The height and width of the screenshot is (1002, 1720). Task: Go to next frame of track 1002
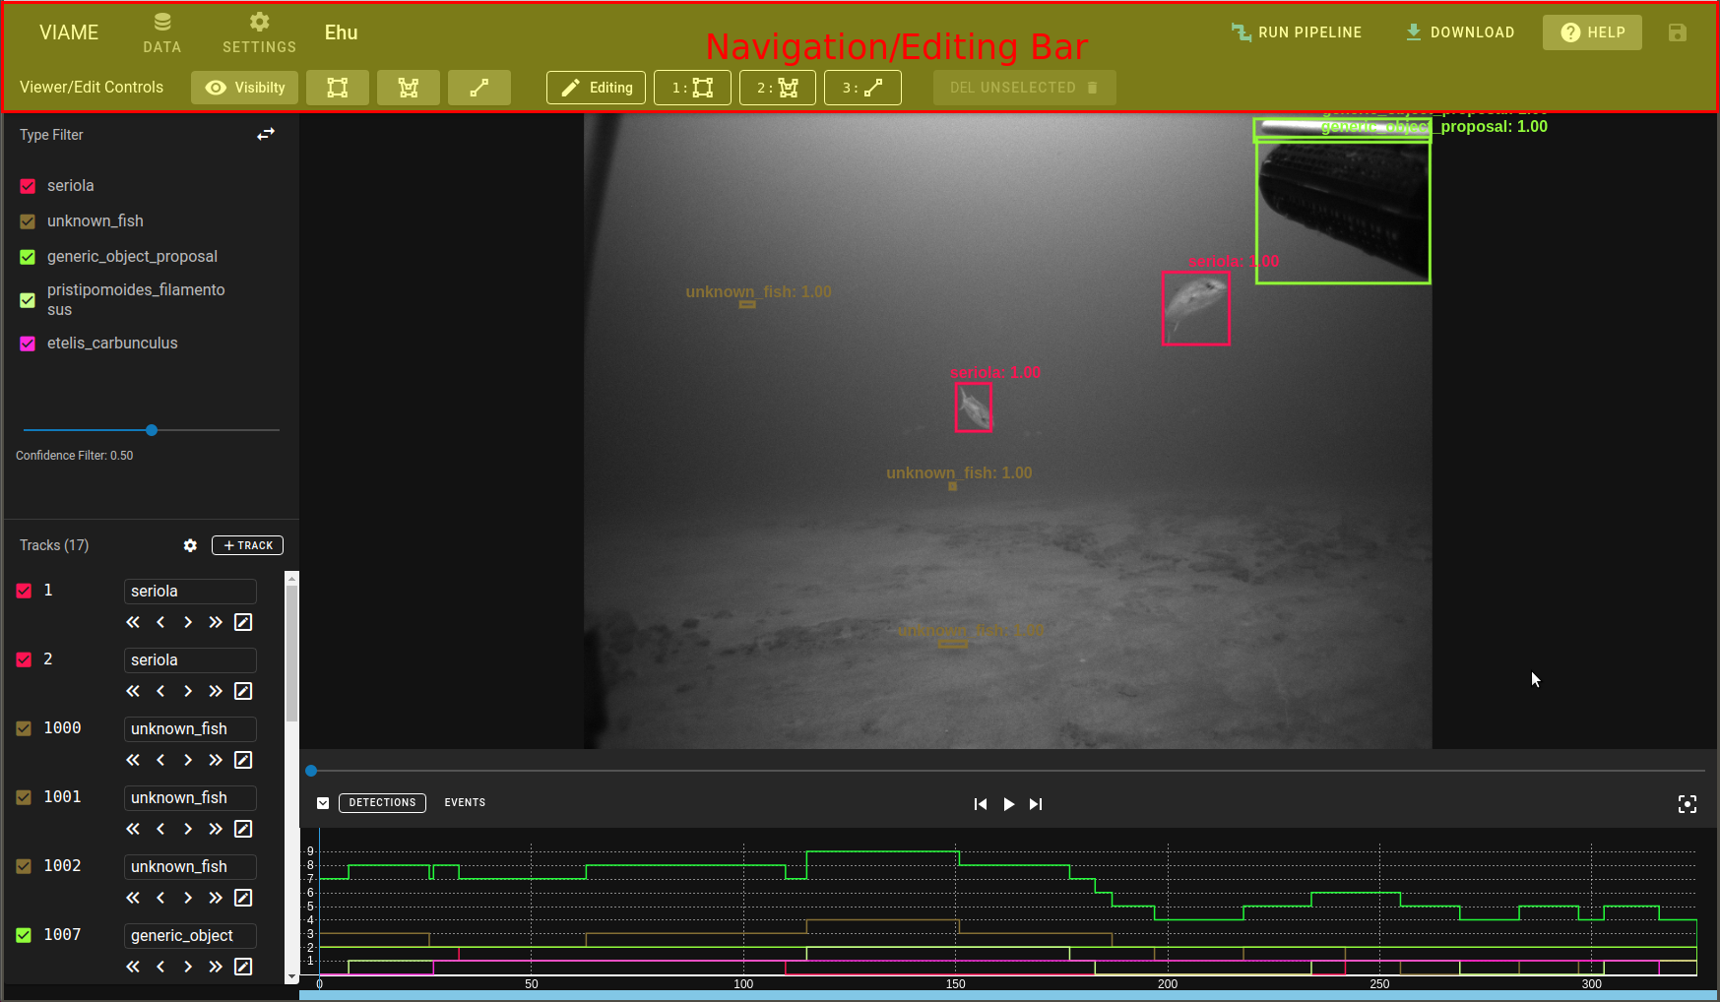tap(188, 898)
